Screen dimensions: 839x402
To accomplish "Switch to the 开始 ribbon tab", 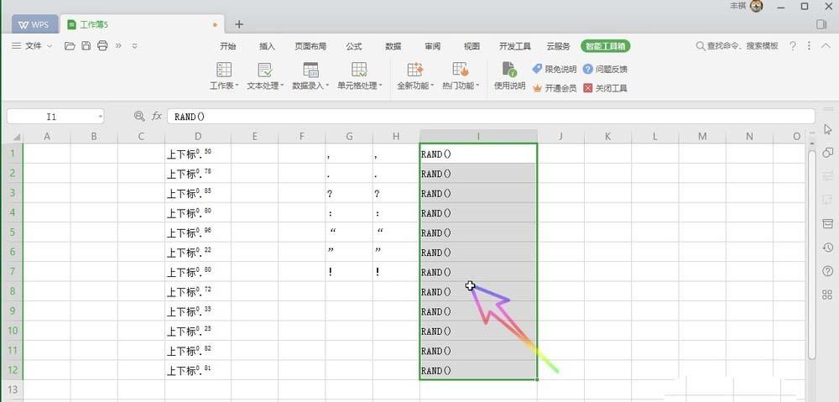I will click(228, 46).
